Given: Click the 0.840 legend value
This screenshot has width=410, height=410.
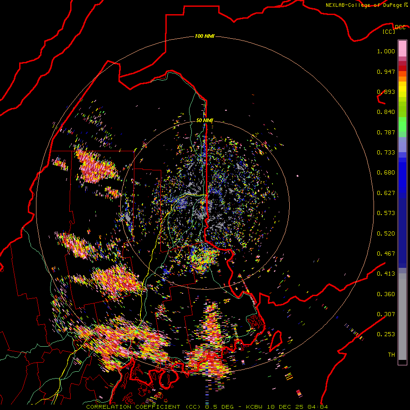Looking at the screenshot, I should tap(386, 112).
